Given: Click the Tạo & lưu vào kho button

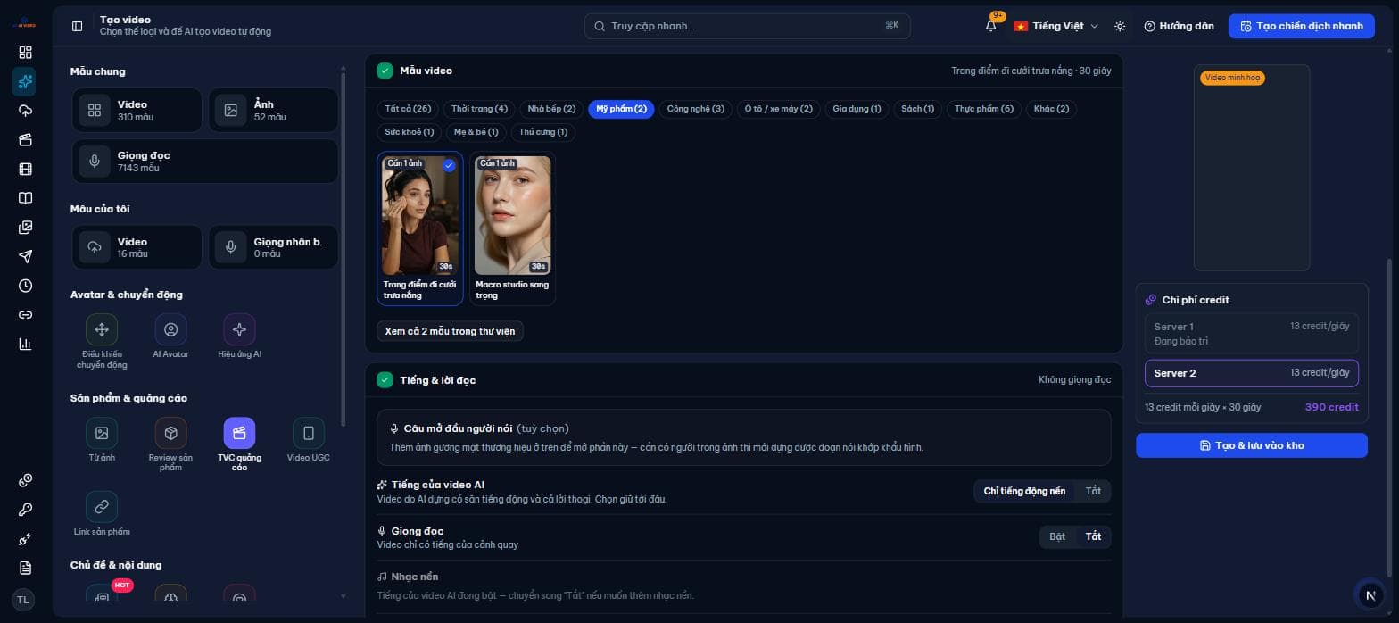Looking at the screenshot, I should [x=1252, y=445].
